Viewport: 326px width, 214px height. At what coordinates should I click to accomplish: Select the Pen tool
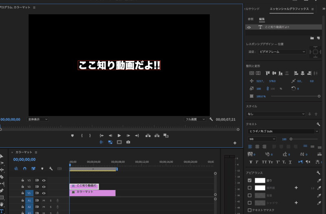(x=2, y=190)
